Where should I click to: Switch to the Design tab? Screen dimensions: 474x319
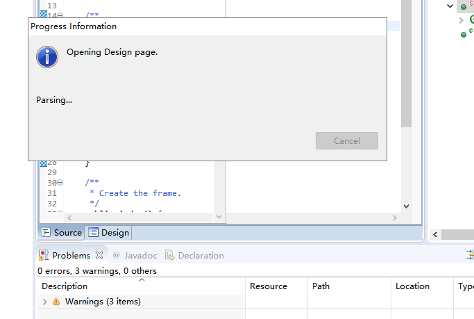point(108,232)
